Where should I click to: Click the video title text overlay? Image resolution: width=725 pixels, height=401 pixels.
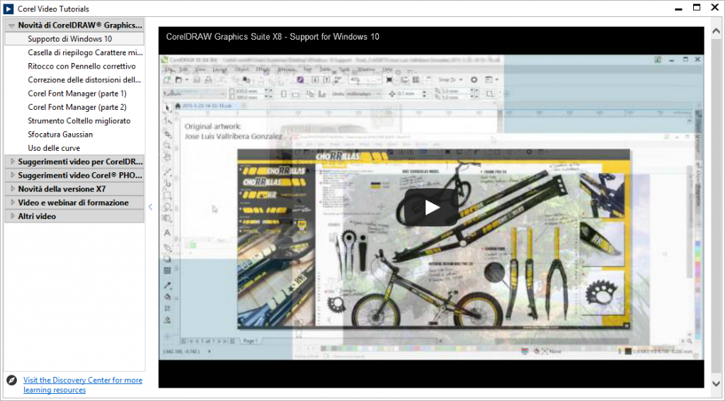(273, 37)
